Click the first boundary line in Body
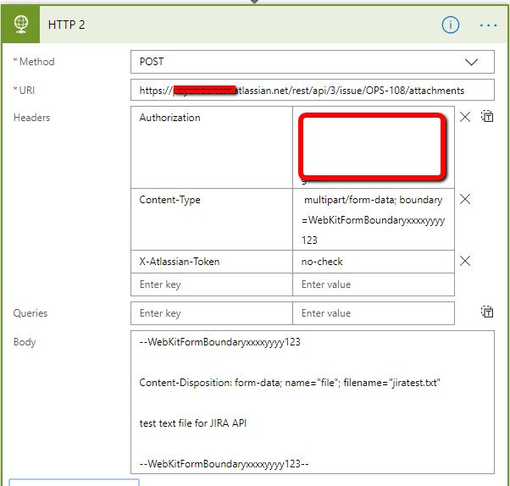Viewport: 510px width, 486px height. point(220,342)
